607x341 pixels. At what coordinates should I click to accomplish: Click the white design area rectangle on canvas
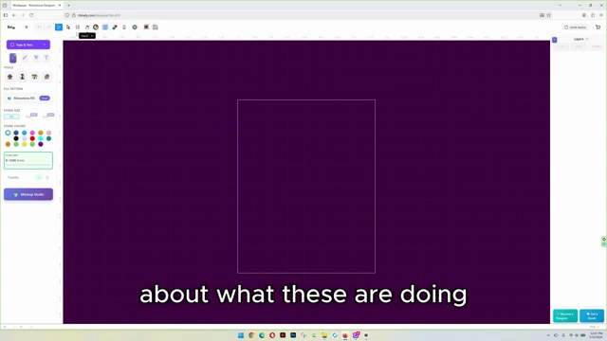click(x=306, y=187)
